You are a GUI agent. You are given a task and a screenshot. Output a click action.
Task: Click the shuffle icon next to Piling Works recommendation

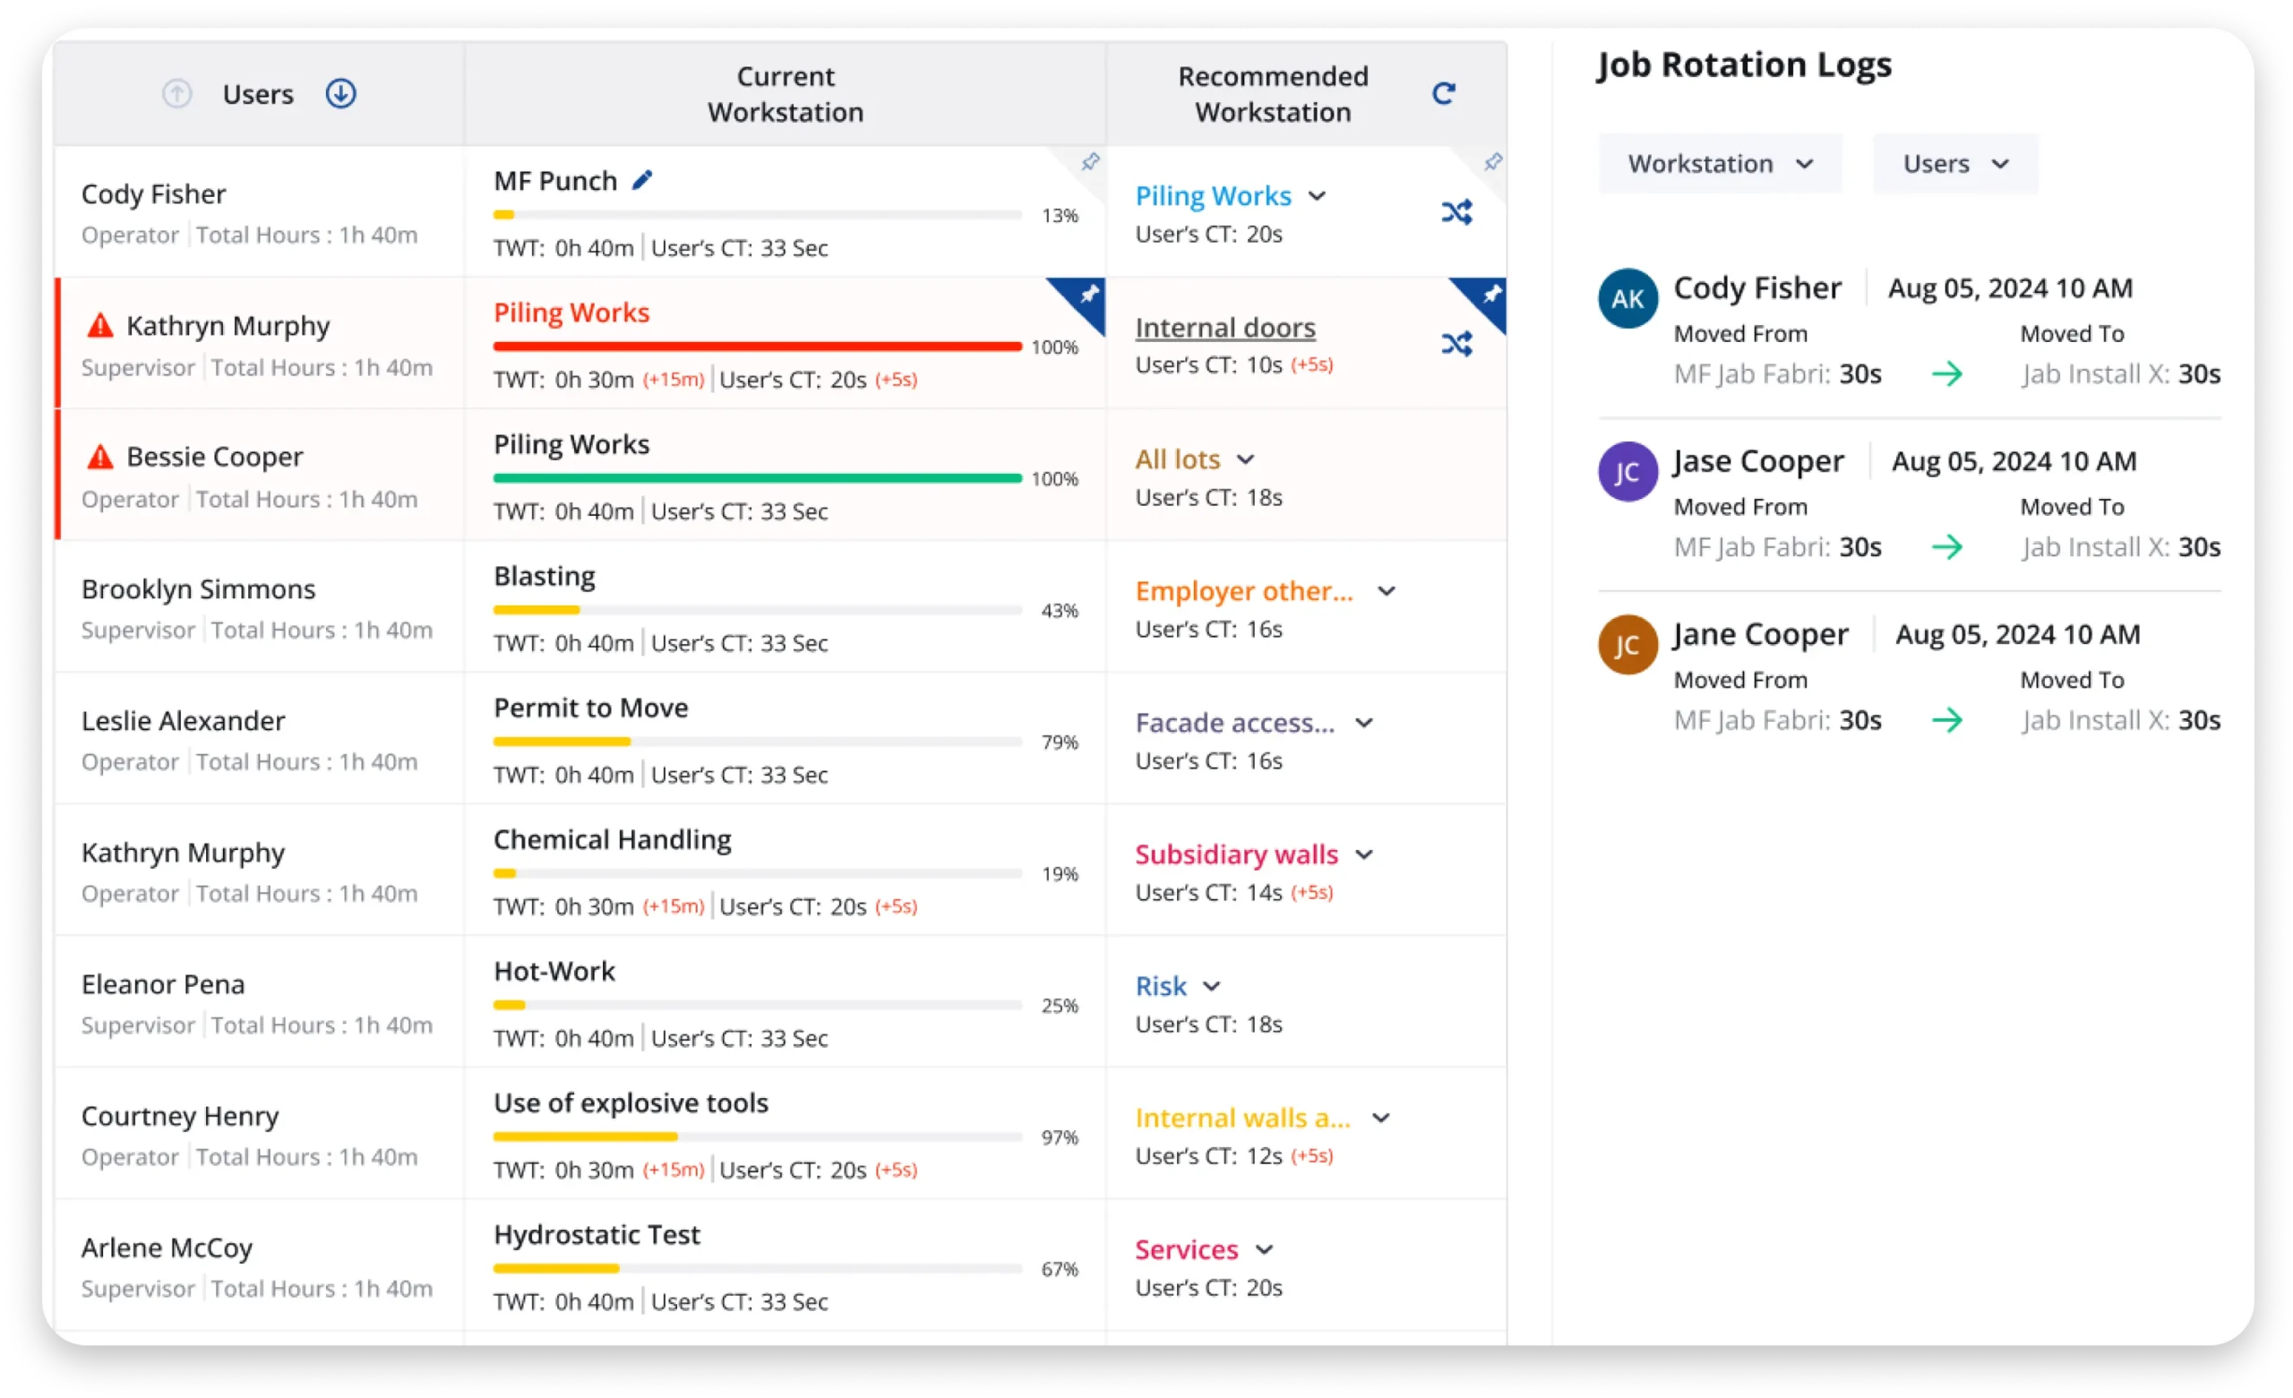[1457, 211]
